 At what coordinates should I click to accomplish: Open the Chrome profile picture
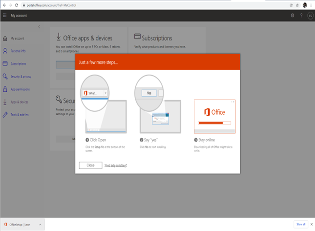coord(305,5)
